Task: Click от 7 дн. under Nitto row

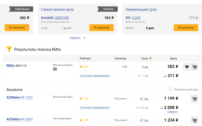Action: [x=144, y=76]
